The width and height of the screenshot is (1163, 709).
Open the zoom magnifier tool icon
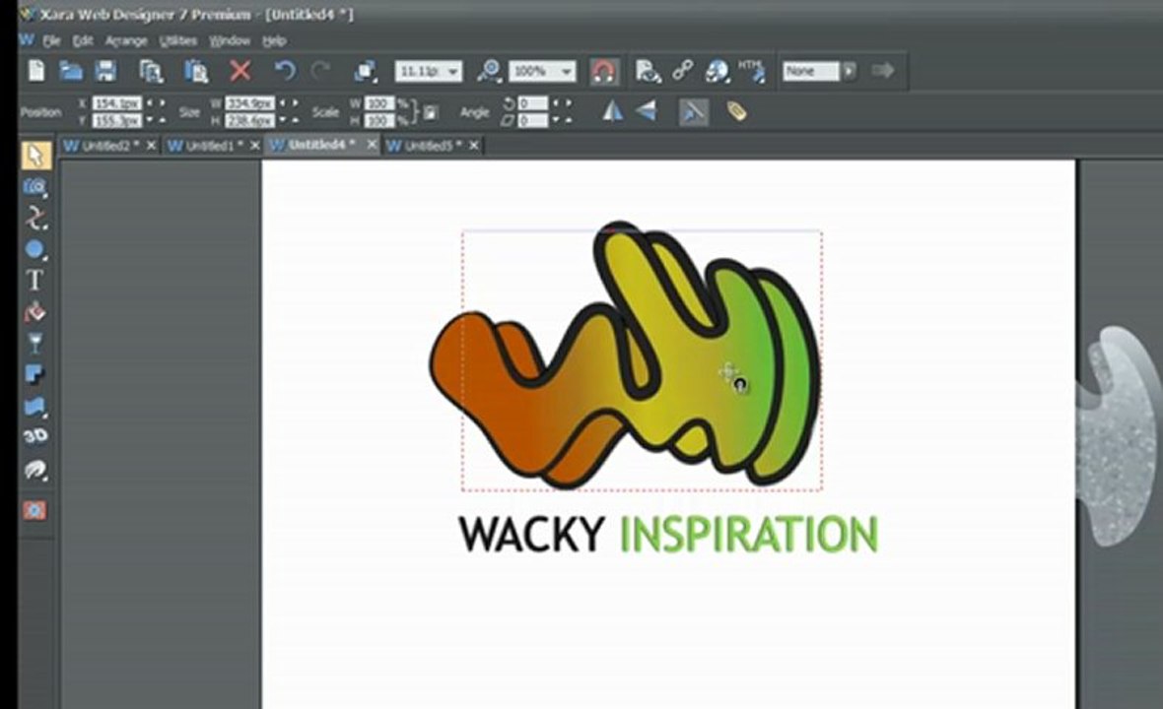pos(489,71)
